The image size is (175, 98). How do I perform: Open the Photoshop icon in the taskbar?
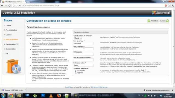click(x=43, y=96)
